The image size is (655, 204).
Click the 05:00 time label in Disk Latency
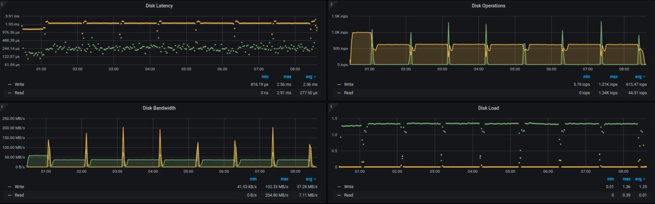coord(186,69)
